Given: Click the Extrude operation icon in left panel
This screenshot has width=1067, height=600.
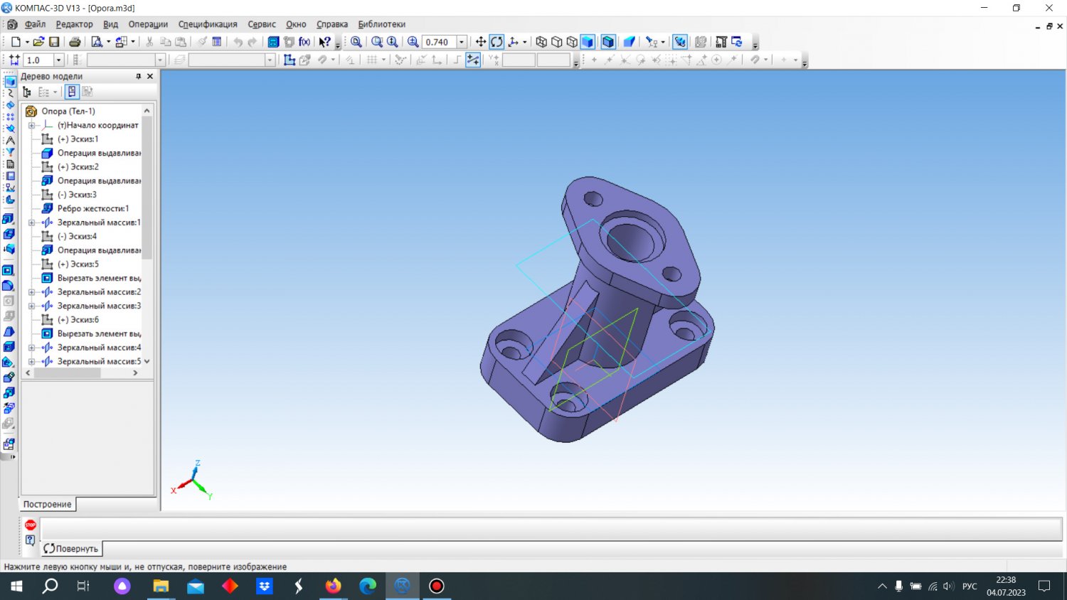Looking at the screenshot, I should (9, 220).
